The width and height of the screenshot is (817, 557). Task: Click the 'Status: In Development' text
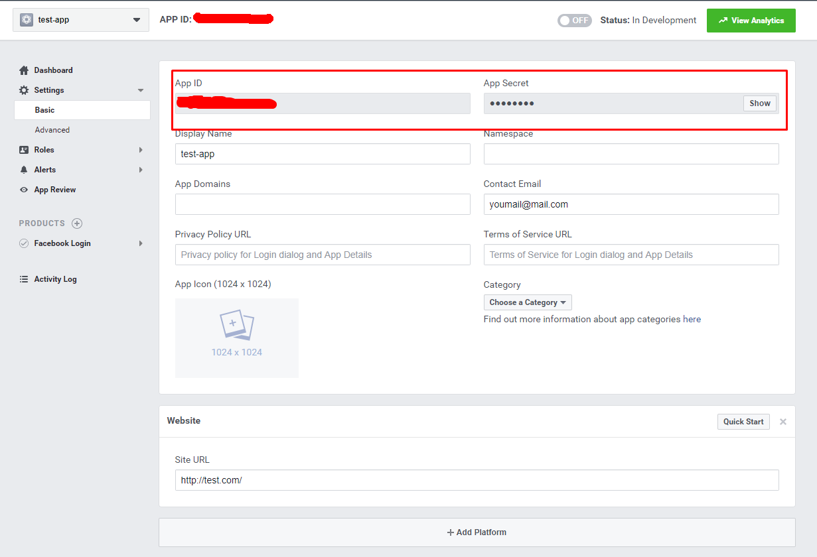(648, 21)
